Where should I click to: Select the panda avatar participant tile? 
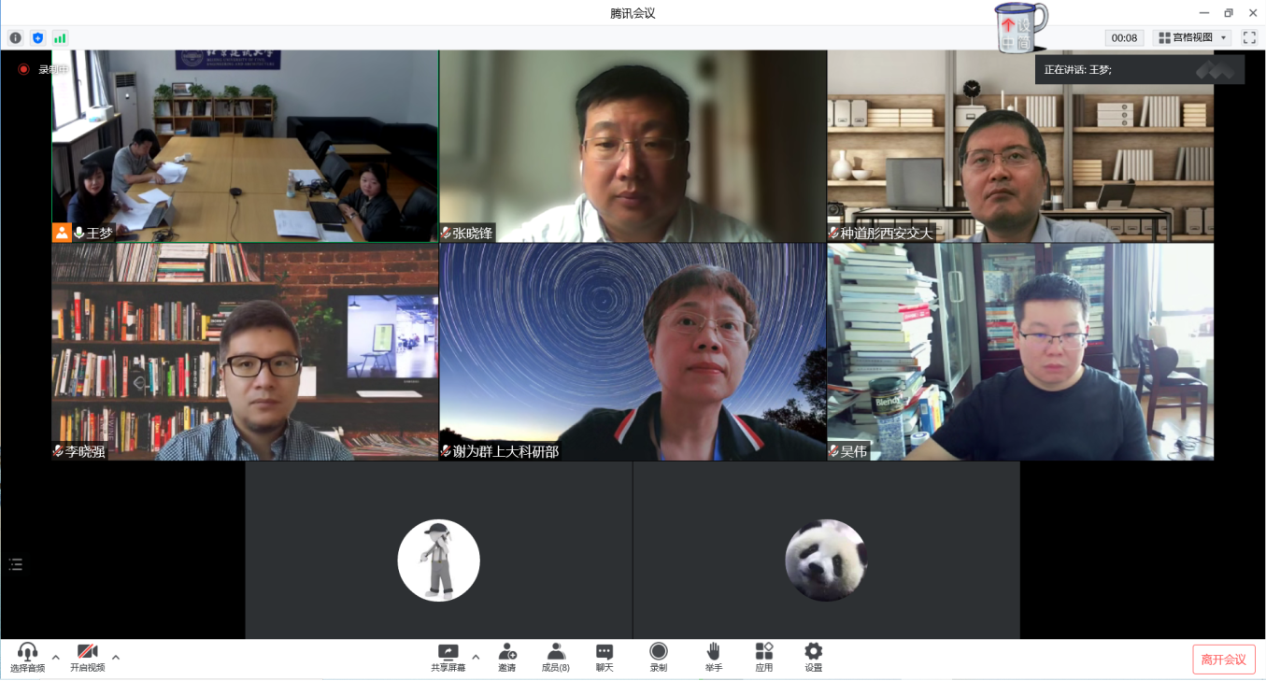826,560
